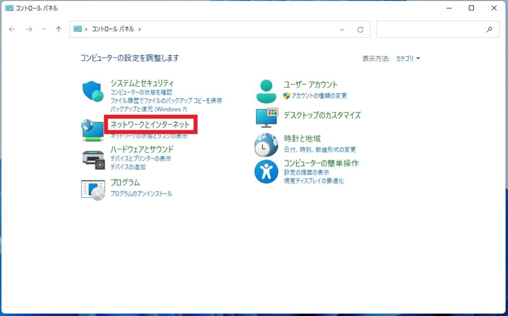Click the navigation up arrow button
The image size is (508, 316).
pos(58,29)
